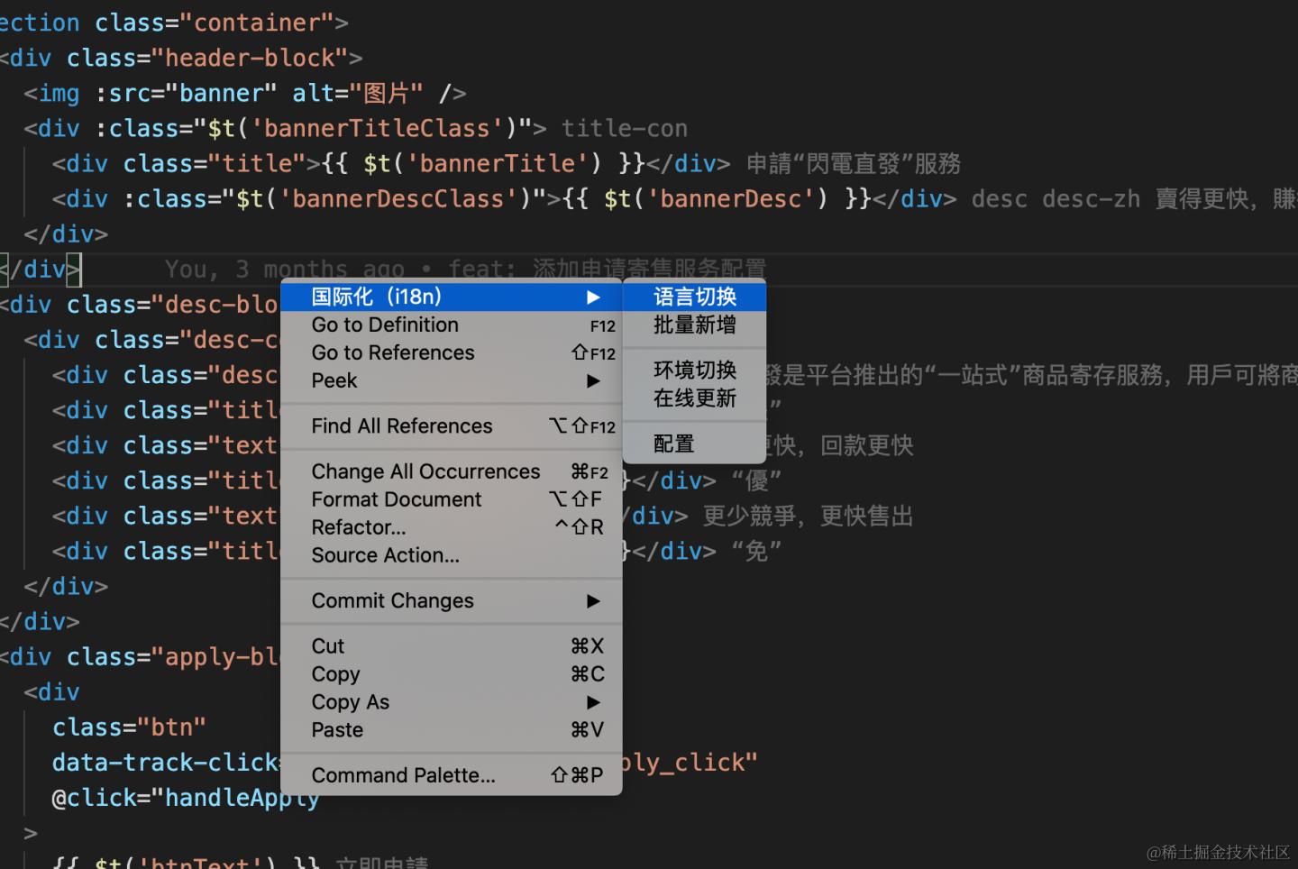The height and width of the screenshot is (869, 1298).
Task: Open the Command Palette entry
Action: click(x=404, y=774)
